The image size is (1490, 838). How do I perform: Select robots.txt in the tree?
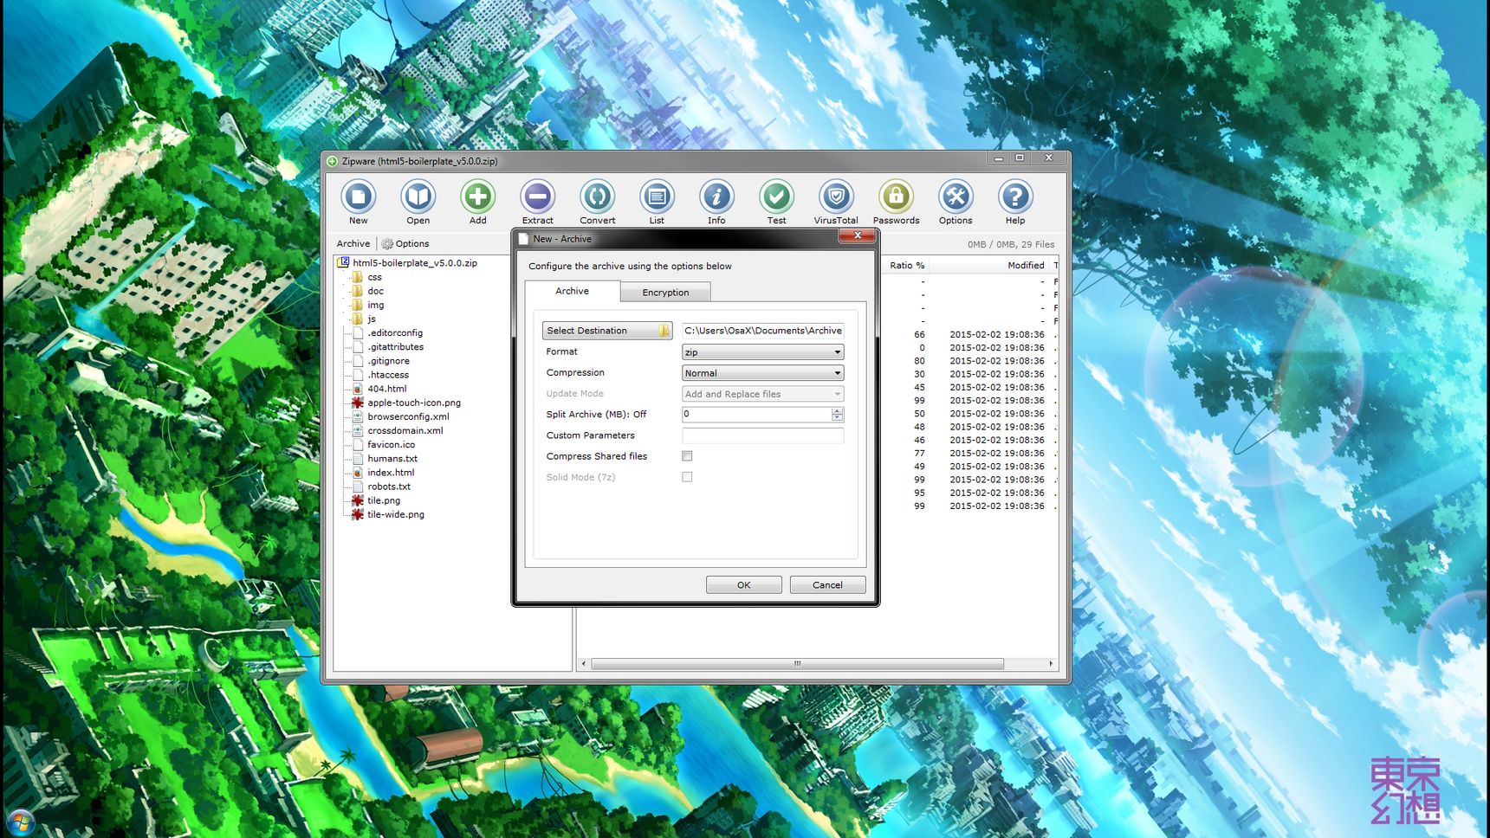(x=389, y=487)
